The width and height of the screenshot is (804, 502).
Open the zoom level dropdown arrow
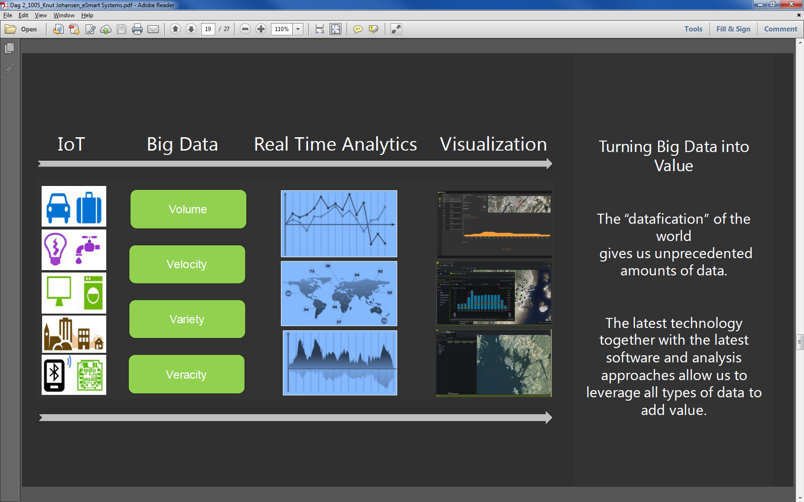298,29
